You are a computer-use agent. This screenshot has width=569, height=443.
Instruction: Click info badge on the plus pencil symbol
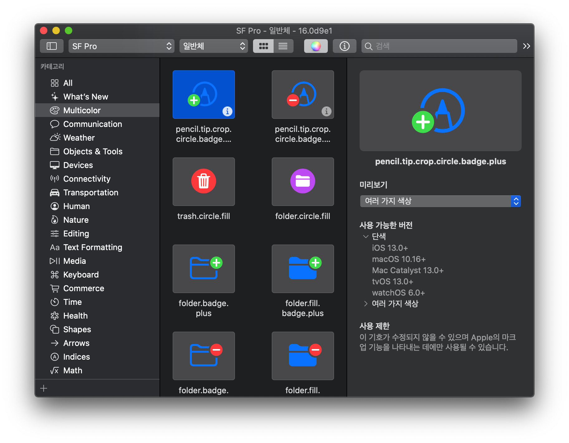point(227,111)
